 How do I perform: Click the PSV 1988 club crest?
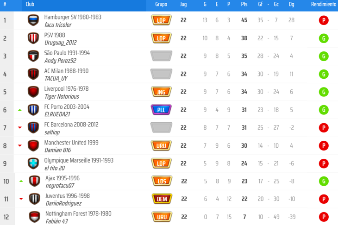pos(33,38)
